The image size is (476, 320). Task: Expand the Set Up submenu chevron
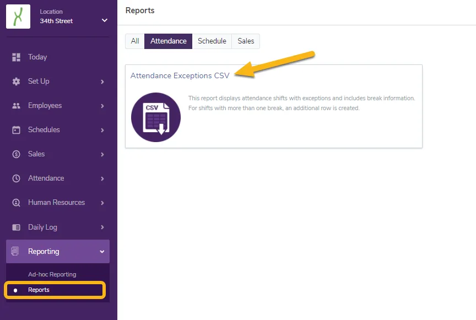(102, 82)
